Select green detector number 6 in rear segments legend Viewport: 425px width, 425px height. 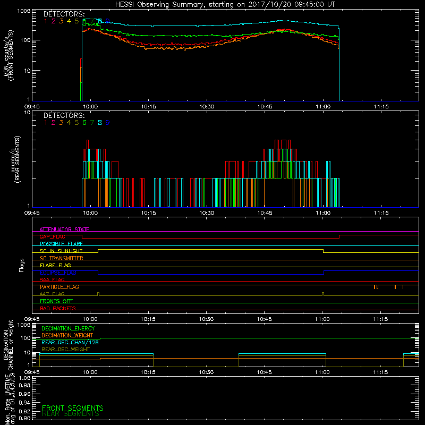click(84, 123)
